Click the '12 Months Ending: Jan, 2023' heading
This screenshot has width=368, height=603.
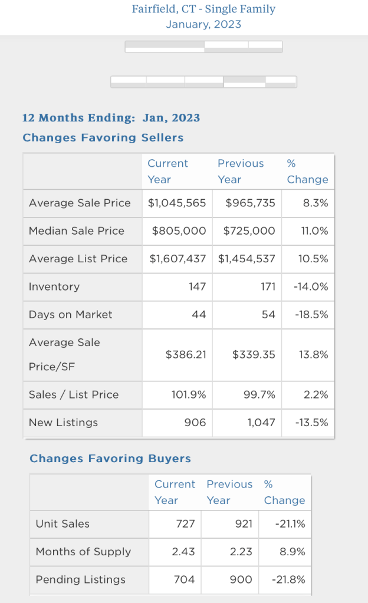[111, 118]
